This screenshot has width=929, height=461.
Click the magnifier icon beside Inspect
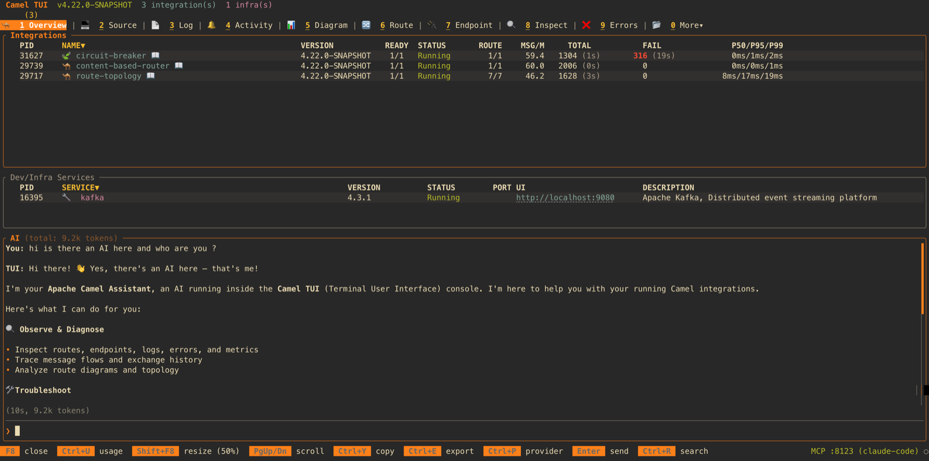(511, 25)
